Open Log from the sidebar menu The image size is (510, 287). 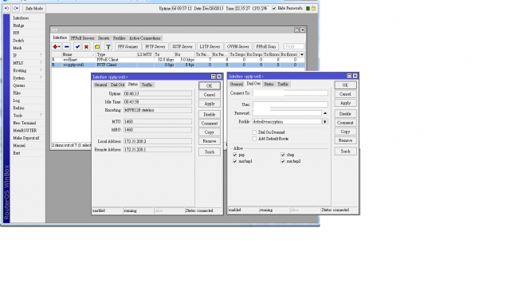(16, 100)
